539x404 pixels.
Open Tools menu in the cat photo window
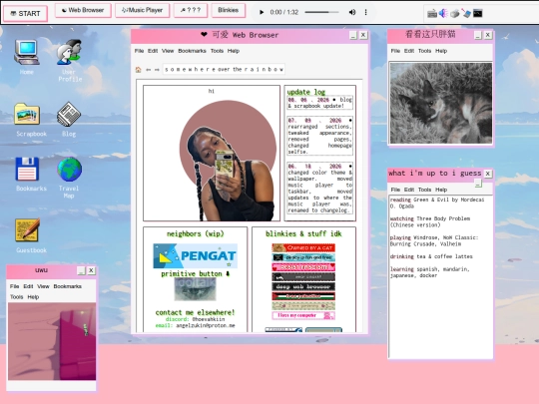point(425,51)
